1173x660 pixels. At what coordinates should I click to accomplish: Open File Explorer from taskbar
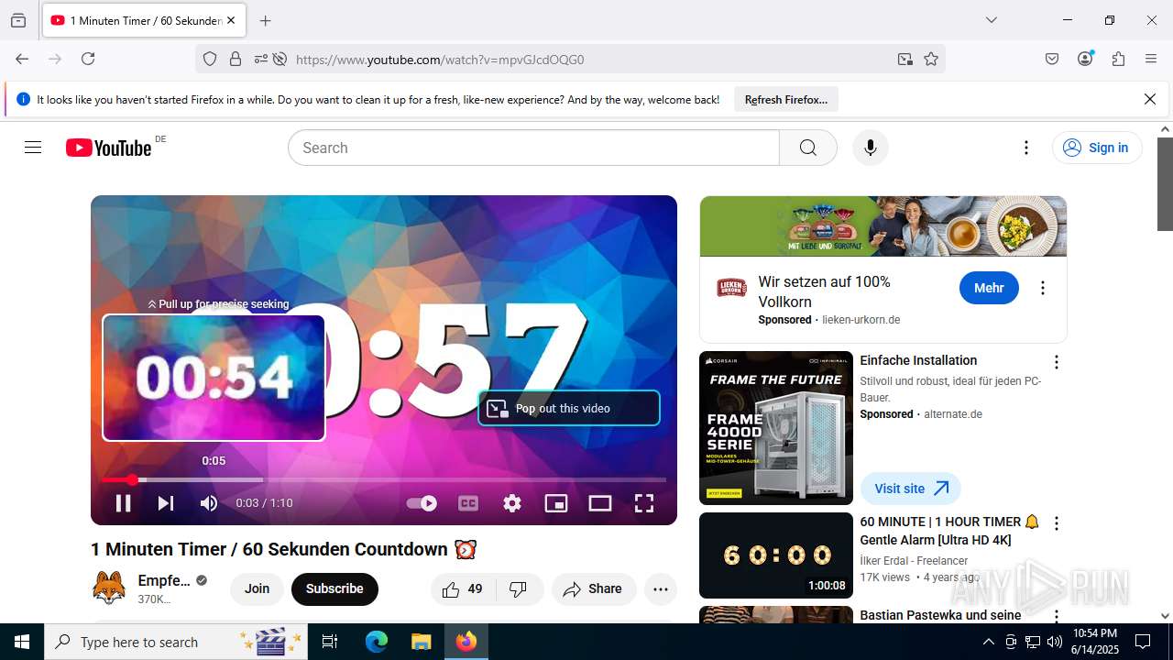point(421,642)
